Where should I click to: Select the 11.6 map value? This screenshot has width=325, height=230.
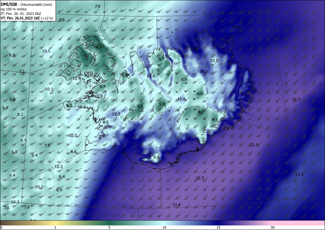[x=181, y=99]
